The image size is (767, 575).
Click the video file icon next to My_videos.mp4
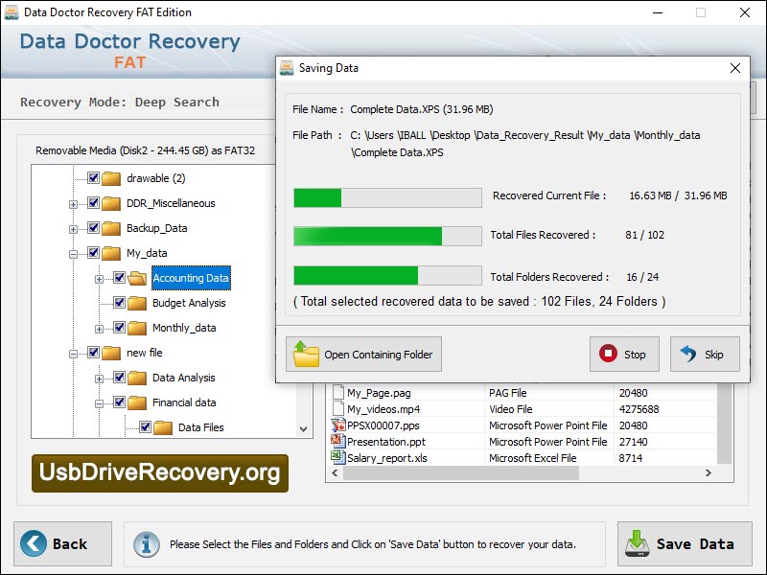click(x=337, y=408)
